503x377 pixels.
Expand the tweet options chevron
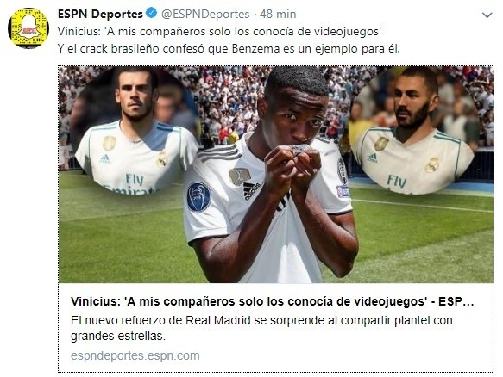487,15
